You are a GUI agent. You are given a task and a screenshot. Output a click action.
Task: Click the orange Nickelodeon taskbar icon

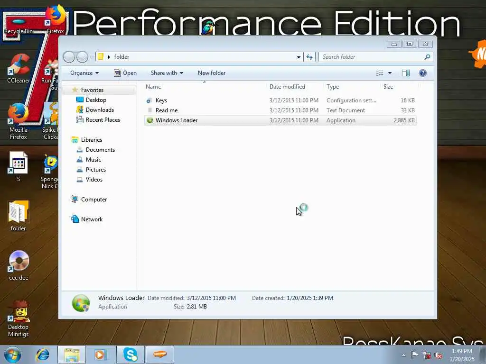coord(160,355)
